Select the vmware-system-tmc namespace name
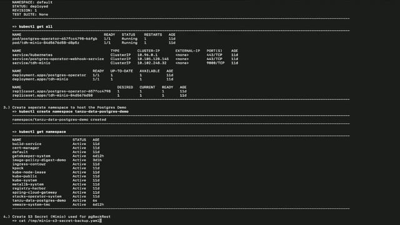The width and height of the screenshot is (400, 225). tap(31, 204)
